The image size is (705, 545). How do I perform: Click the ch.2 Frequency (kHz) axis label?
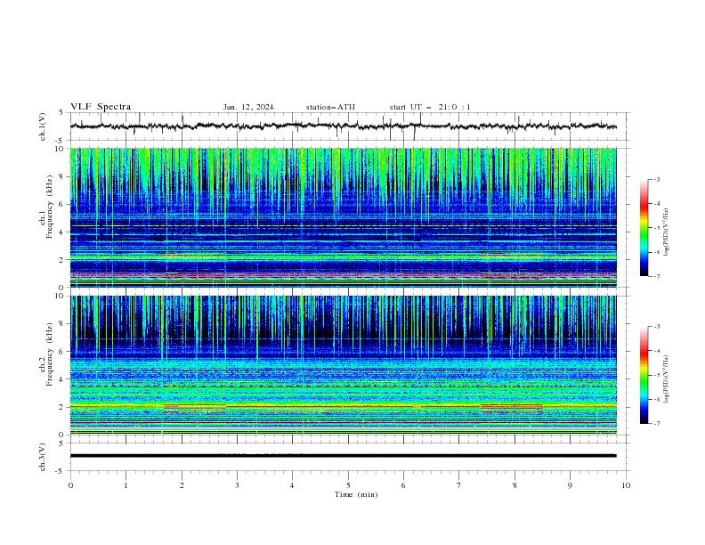46,354
